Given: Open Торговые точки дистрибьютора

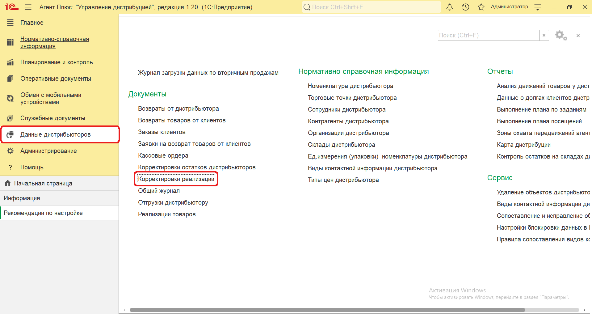Looking at the screenshot, I should pos(352,98).
